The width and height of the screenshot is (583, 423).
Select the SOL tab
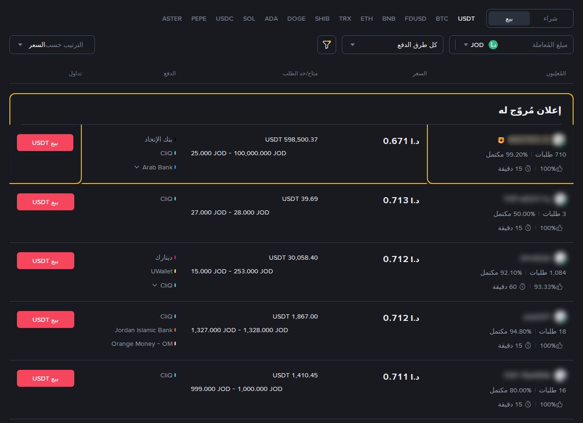point(249,19)
